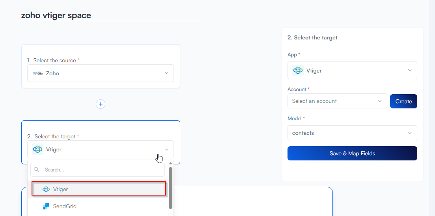Viewport: 435px width, 216px height.
Task: Click the dropdown list's vertical scrollbar
Action: tap(170, 188)
